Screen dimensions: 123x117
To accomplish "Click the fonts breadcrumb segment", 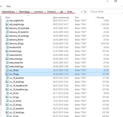I will [70, 12].
